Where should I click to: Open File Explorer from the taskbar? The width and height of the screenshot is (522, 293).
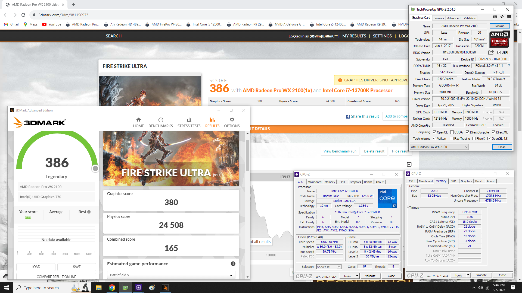pos(98,288)
